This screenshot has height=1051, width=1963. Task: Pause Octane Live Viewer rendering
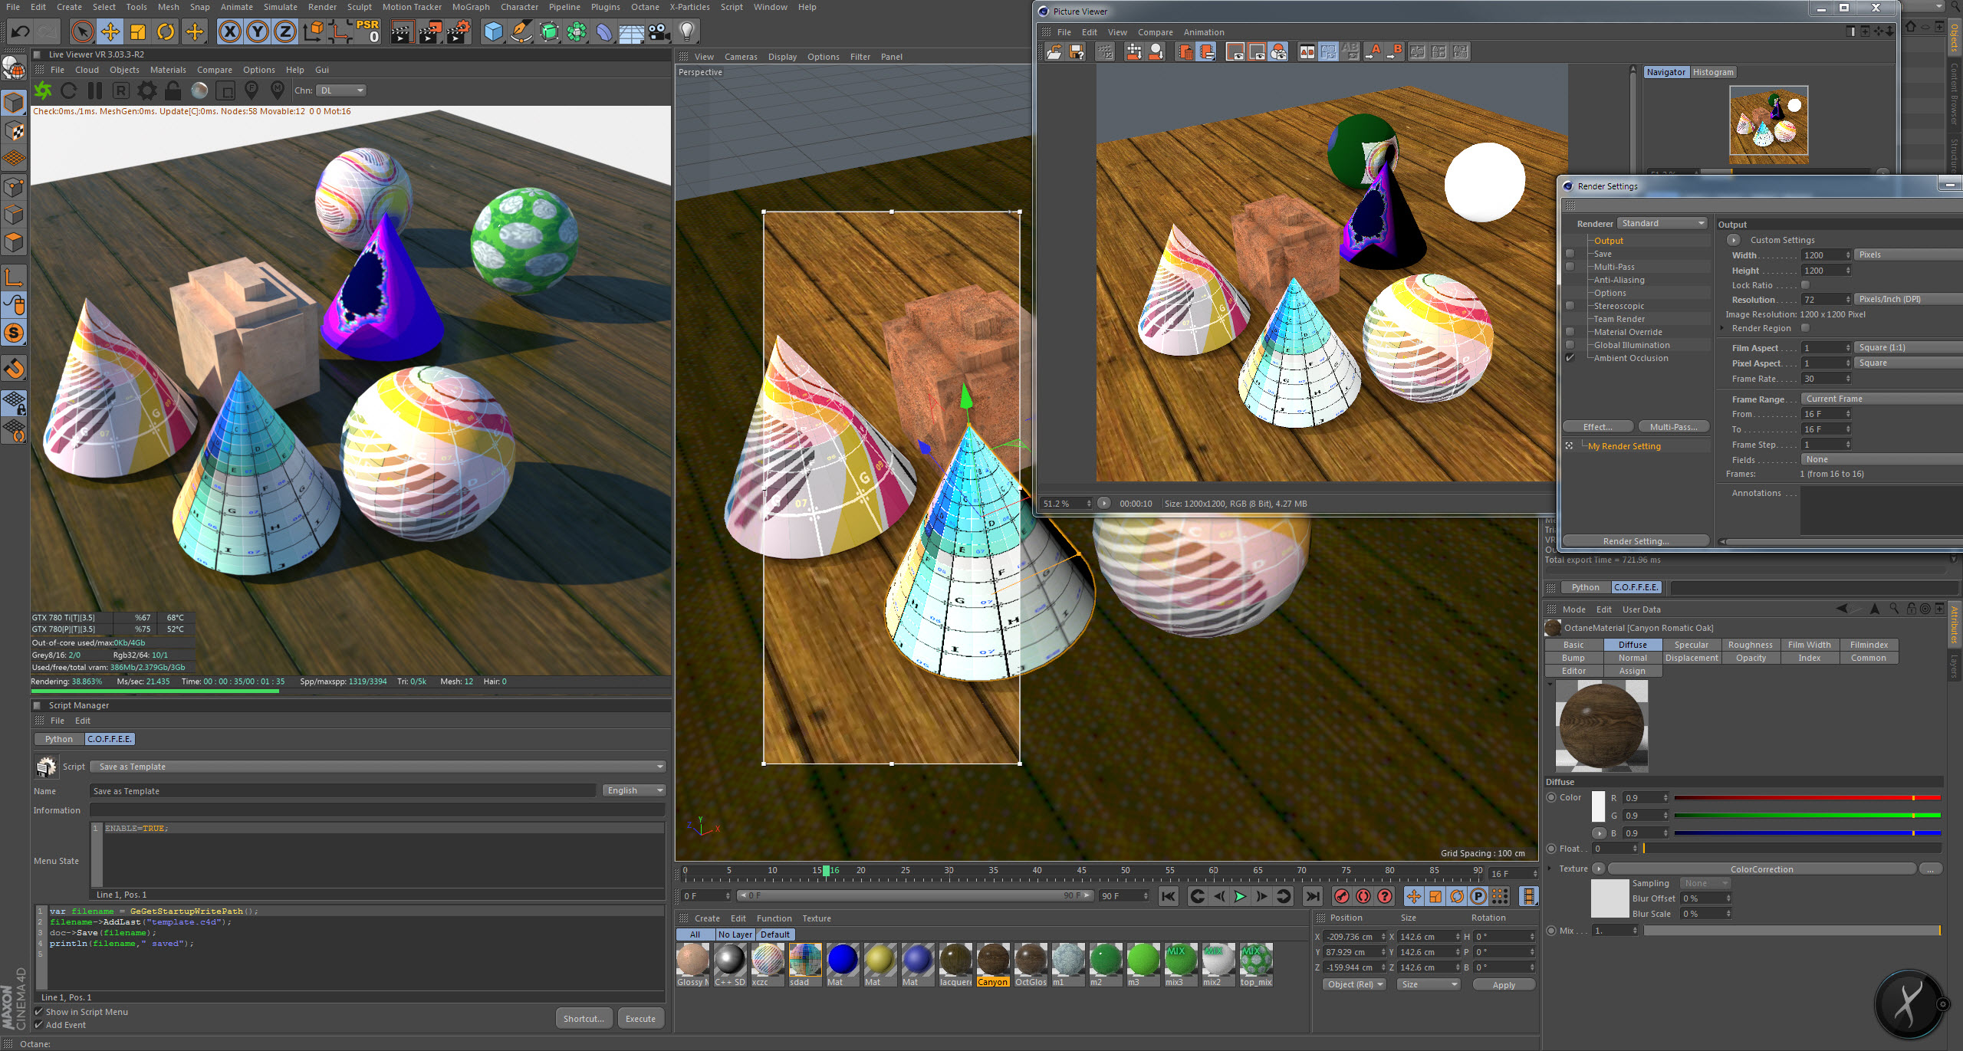pos(95,90)
